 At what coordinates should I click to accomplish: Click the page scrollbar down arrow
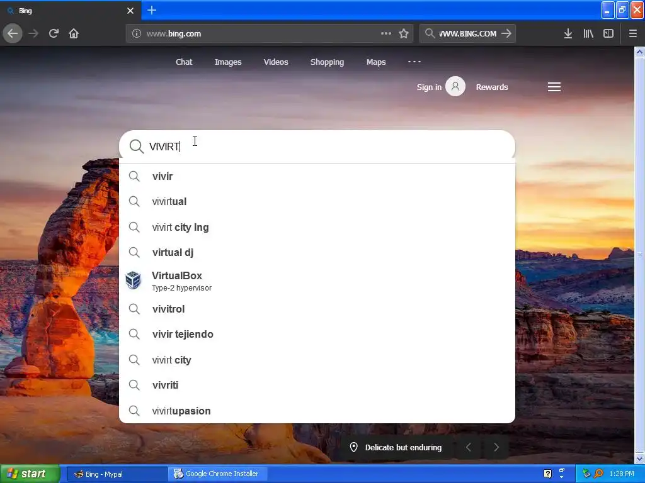pyautogui.click(x=639, y=458)
